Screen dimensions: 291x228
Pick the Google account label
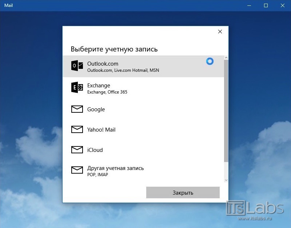96,109
